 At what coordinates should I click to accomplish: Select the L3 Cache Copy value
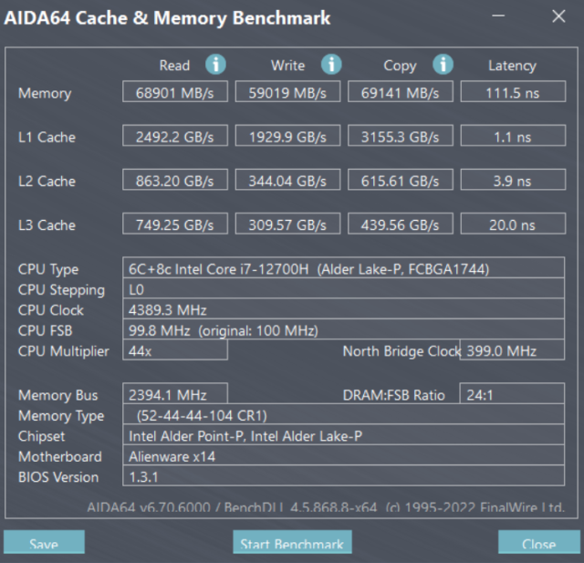401,224
